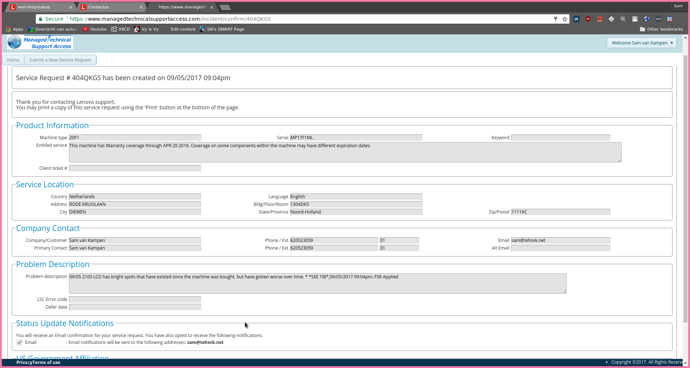
Task: Toggle the Email notification checkbox
Action: (19, 342)
